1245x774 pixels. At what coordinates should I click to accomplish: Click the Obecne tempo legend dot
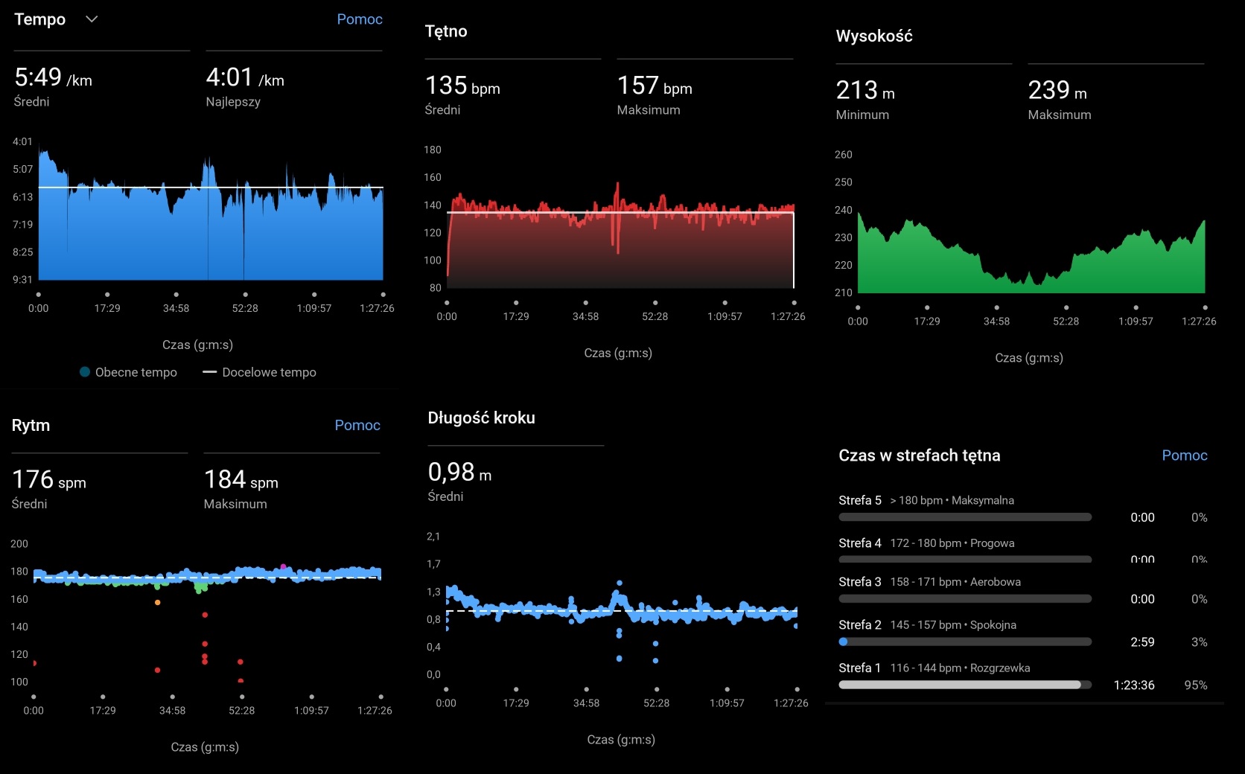click(85, 372)
